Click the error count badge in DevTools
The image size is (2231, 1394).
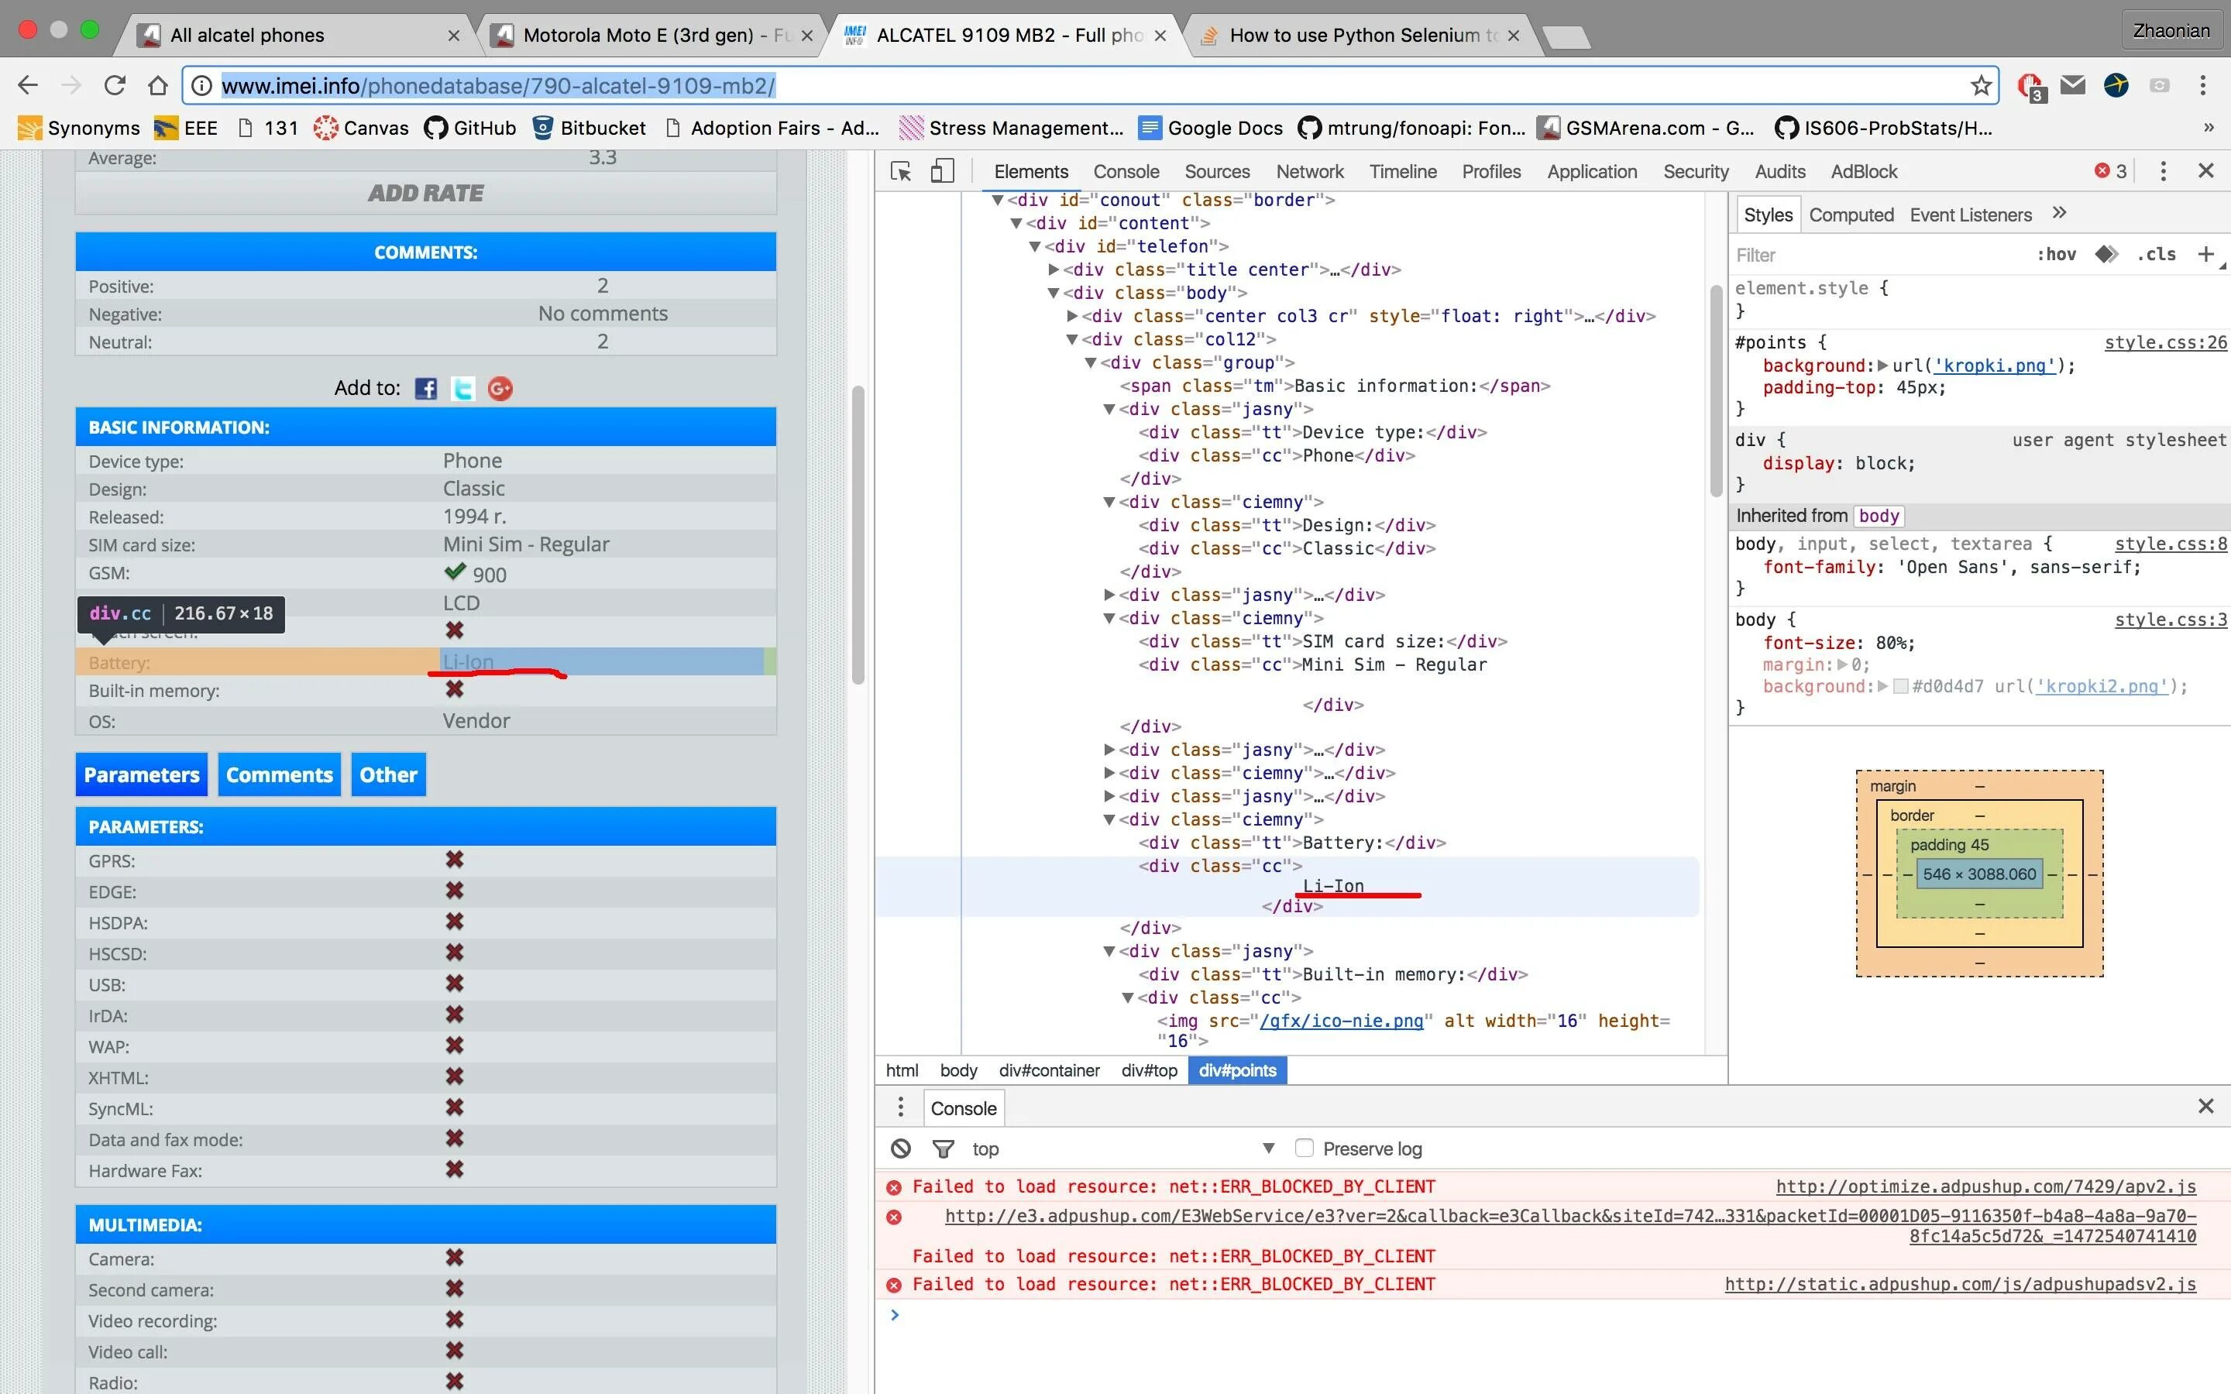pos(2111,171)
